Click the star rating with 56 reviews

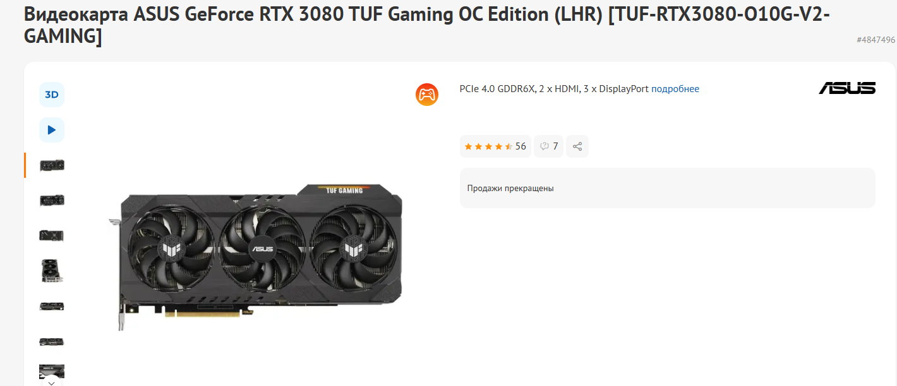(x=495, y=146)
